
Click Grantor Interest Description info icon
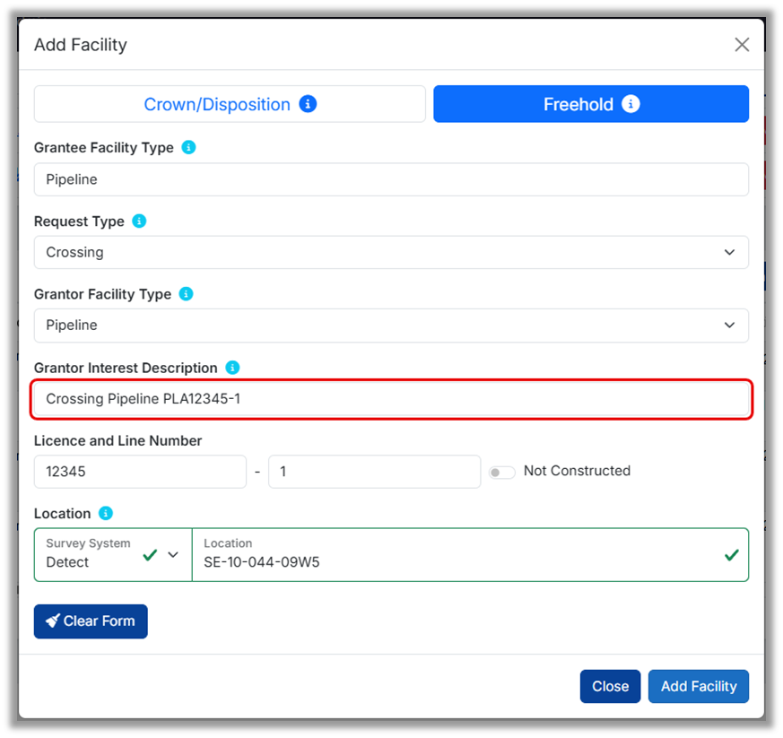pyautogui.click(x=232, y=368)
